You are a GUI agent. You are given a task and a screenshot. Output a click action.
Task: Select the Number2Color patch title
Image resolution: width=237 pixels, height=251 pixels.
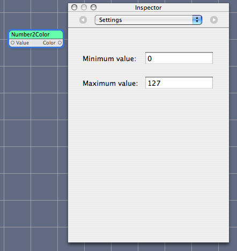click(31, 34)
